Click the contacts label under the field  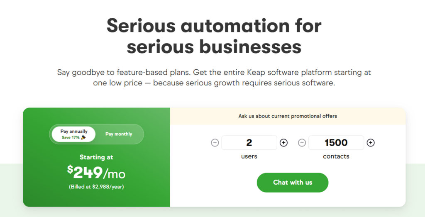[336, 156]
